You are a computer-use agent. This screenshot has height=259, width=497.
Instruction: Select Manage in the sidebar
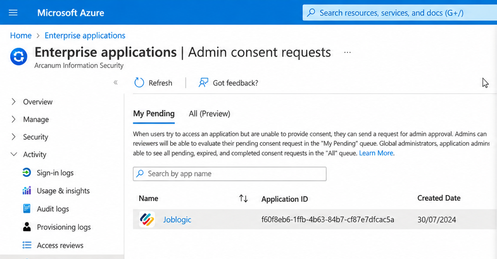click(36, 120)
